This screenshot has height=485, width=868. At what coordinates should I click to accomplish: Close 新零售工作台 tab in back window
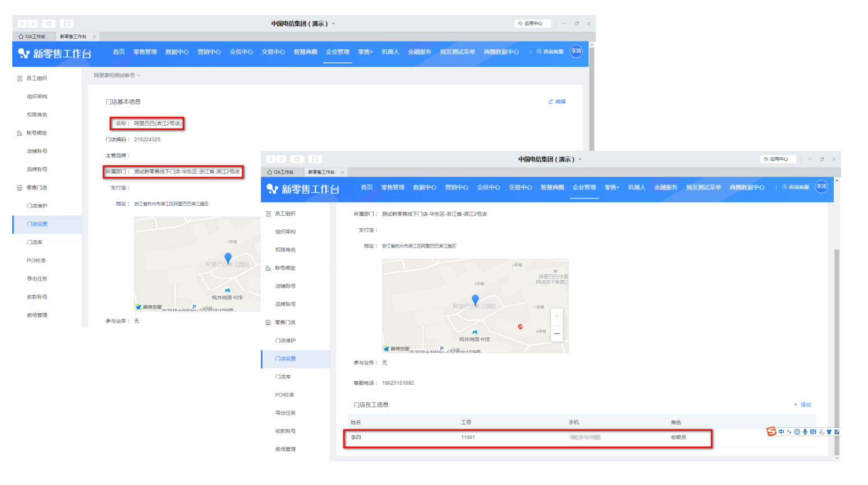tap(94, 36)
